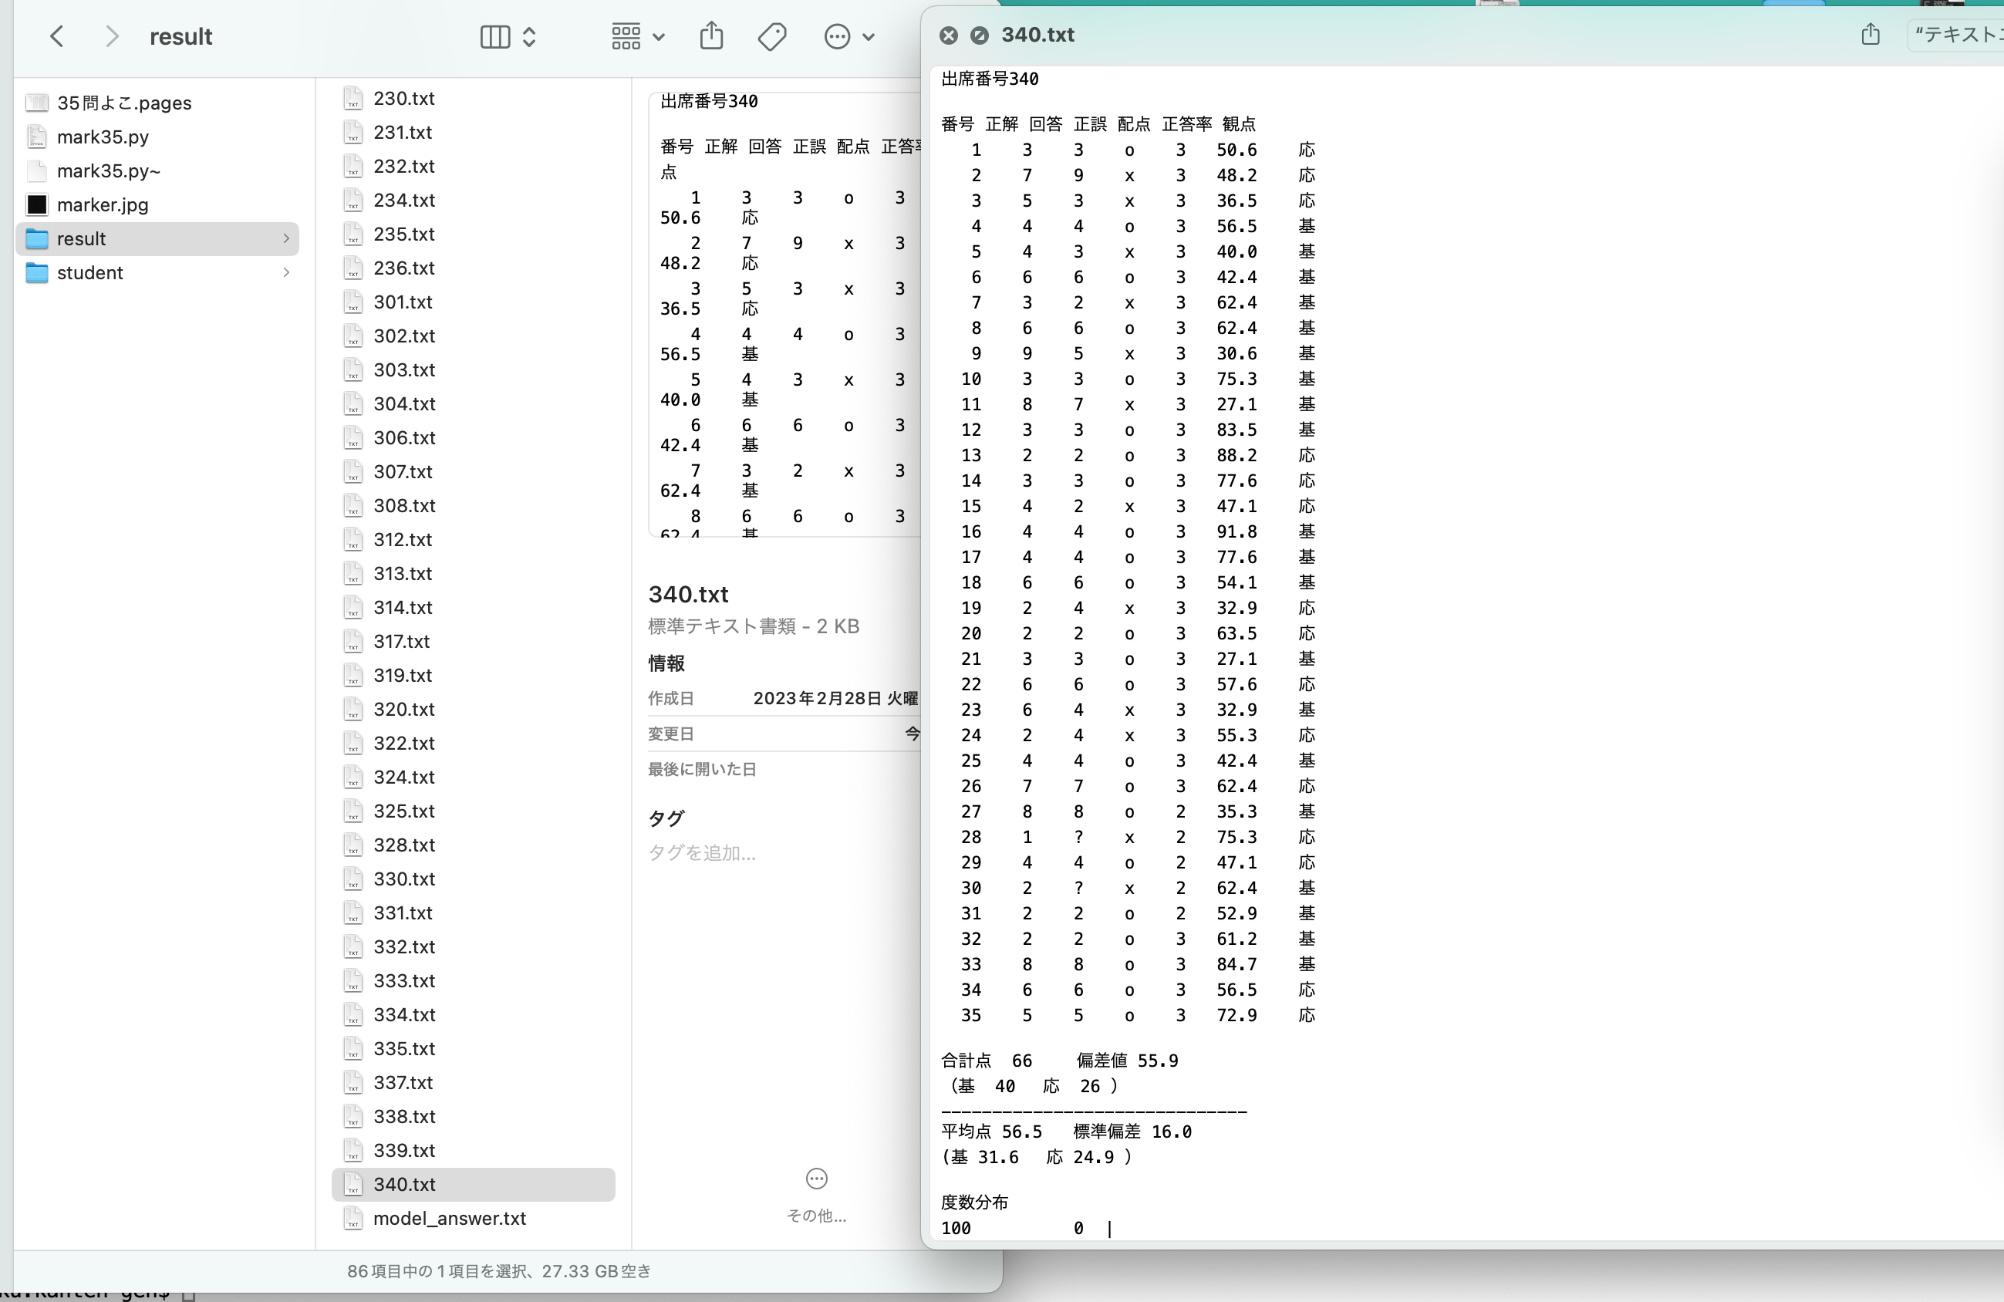The width and height of the screenshot is (2004, 1302).
Task: Open the tag icon in Finder toolbar
Action: [772, 36]
